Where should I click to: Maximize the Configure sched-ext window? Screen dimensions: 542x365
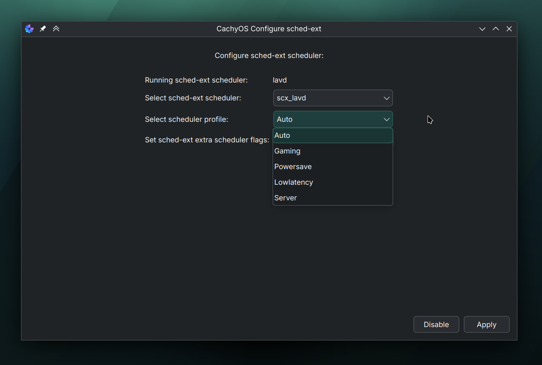(x=496, y=29)
